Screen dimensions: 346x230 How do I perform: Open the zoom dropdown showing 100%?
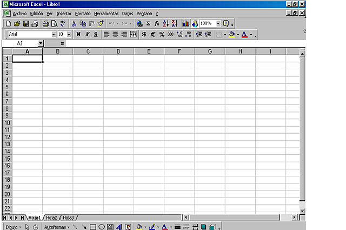[x=218, y=23]
